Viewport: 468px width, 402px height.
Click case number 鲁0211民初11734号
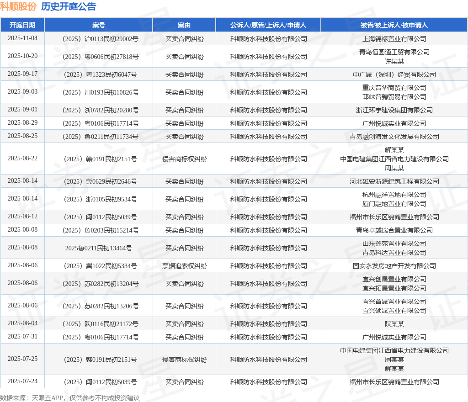tap(100, 137)
